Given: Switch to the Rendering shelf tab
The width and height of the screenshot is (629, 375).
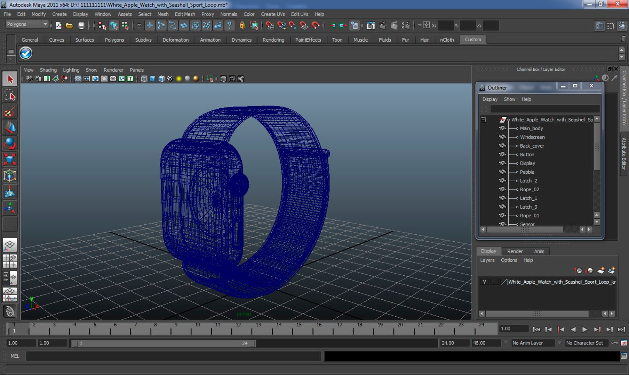Looking at the screenshot, I should point(273,40).
